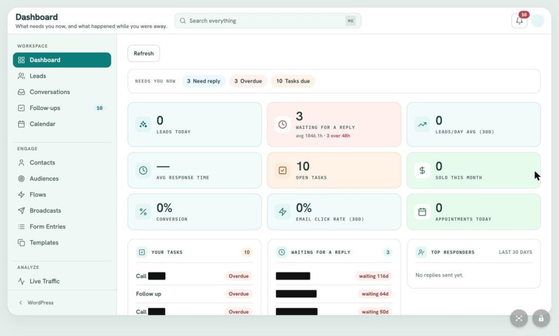Screen dimensions: 559x336
Task: Open the Follow up task row
Action: coord(194,294)
